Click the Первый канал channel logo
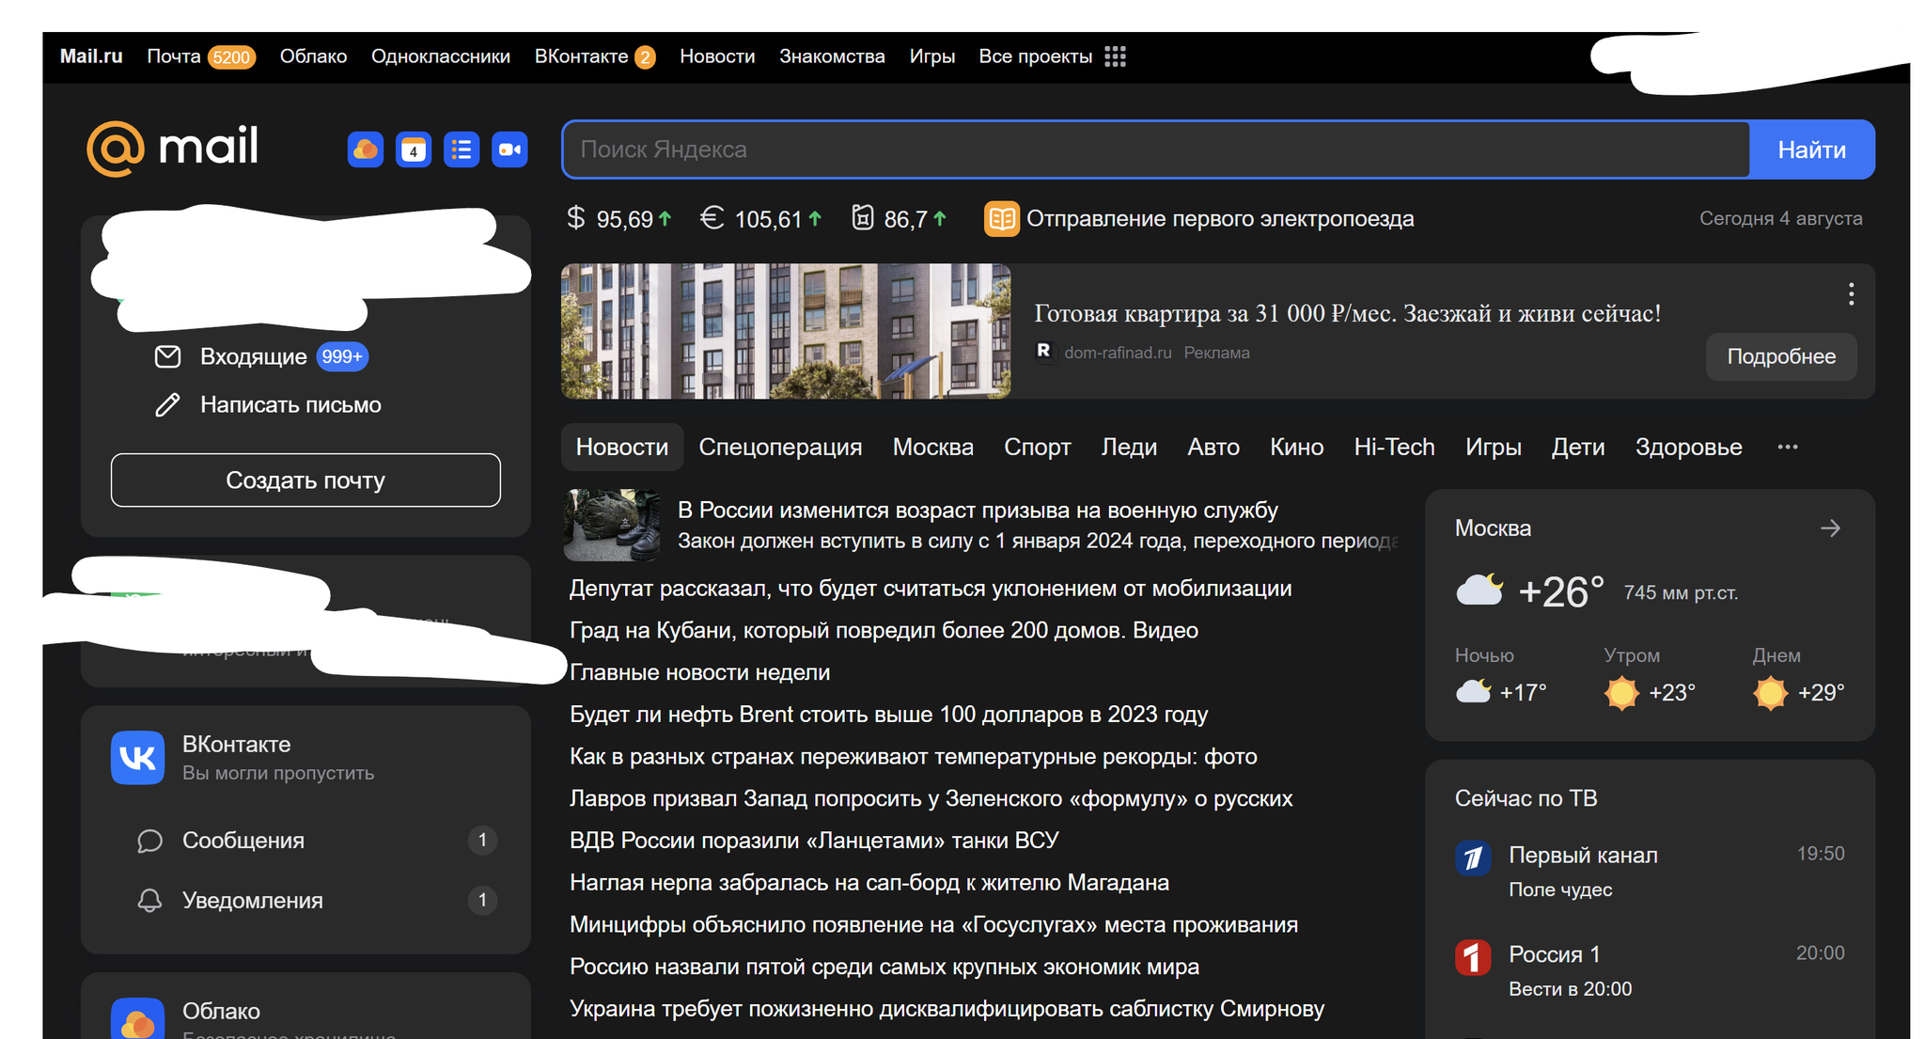The width and height of the screenshot is (1925, 1039). pyautogui.click(x=1473, y=858)
